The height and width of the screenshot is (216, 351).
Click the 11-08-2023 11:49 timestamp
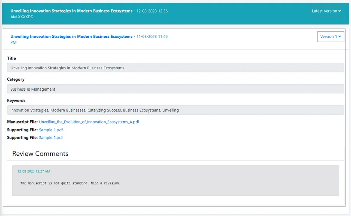coord(152,37)
